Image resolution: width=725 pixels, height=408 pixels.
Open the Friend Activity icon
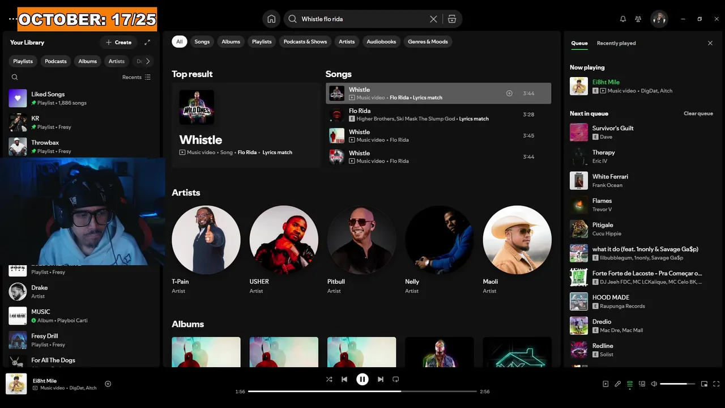pos(638,19)
